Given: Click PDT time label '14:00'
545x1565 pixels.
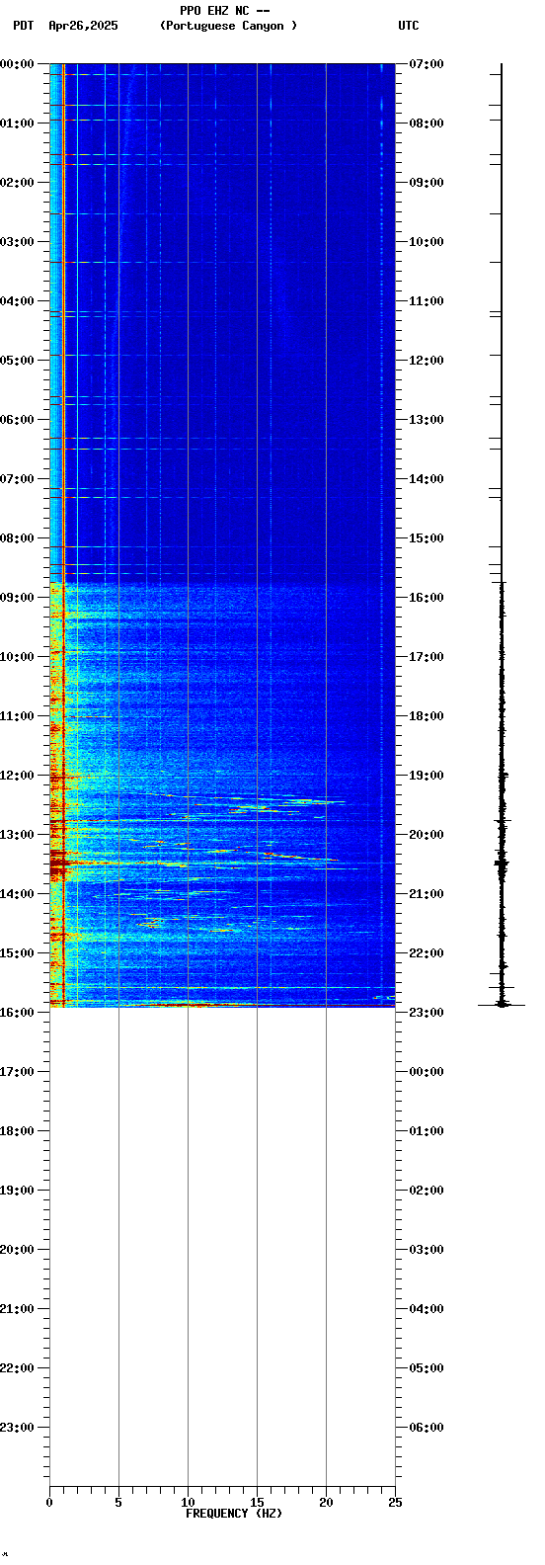Looking at the screenshot, I should tap(17, 894).
